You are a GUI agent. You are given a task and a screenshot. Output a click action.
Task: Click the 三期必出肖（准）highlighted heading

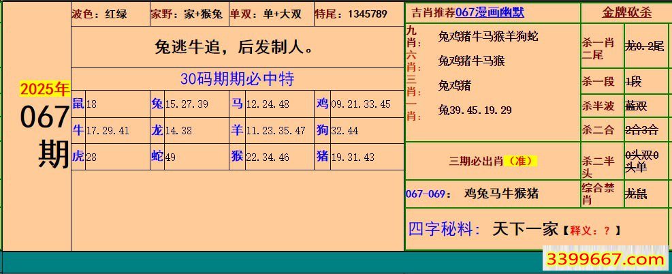(x=492, y=162)
